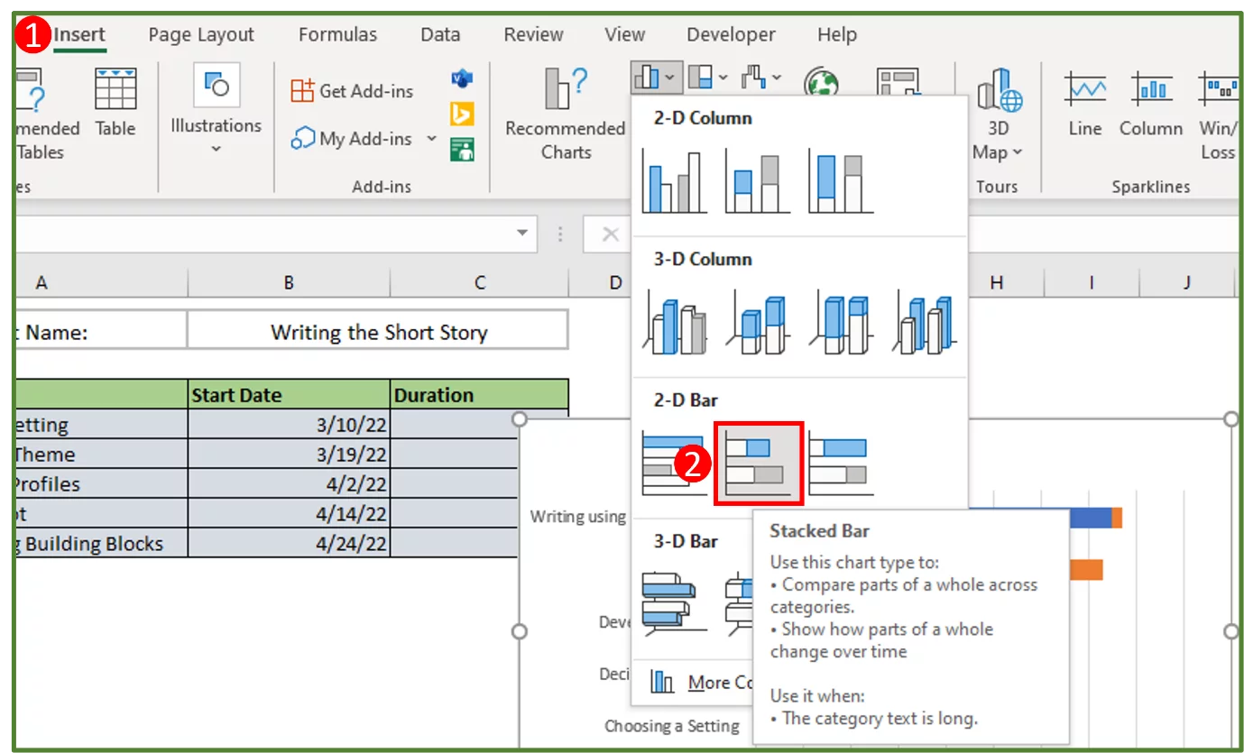Open the Page Layout tab
Screen dimensions: 1244x753
click(201, 34)
